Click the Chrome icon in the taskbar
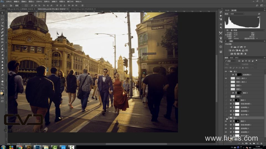This screenshot has width=266, height=149. [20, 147]
